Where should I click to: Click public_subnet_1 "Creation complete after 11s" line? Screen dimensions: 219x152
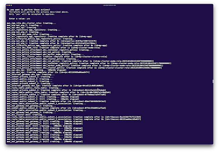pyautogui.click(x=57, y=102)
